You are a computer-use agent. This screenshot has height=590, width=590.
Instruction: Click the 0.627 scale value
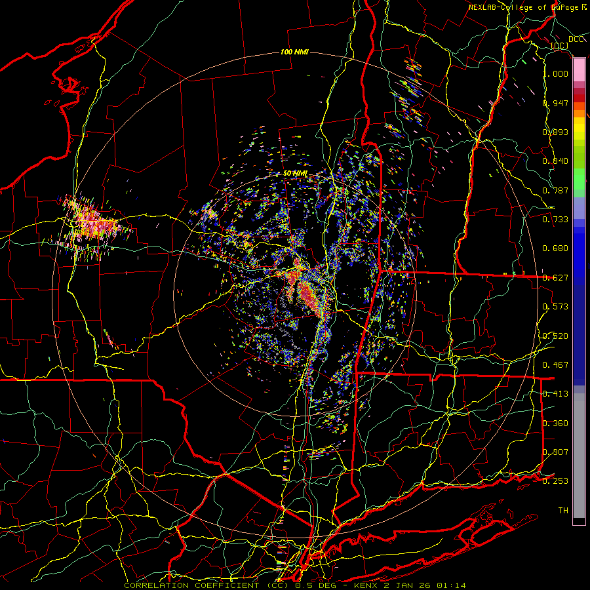(x=555, y=278)
